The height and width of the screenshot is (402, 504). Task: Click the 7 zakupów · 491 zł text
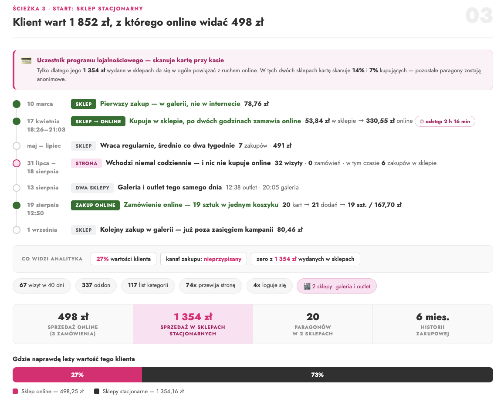tap(265, 146)
